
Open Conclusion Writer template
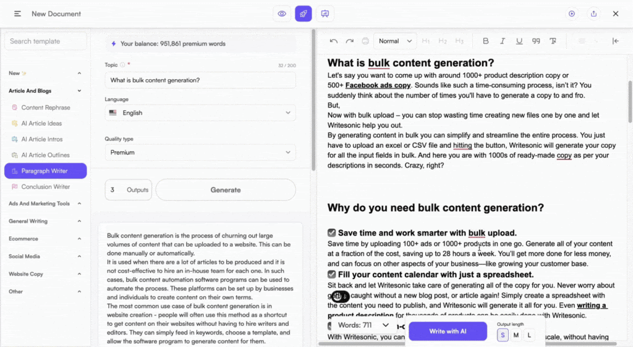point(46,187)
